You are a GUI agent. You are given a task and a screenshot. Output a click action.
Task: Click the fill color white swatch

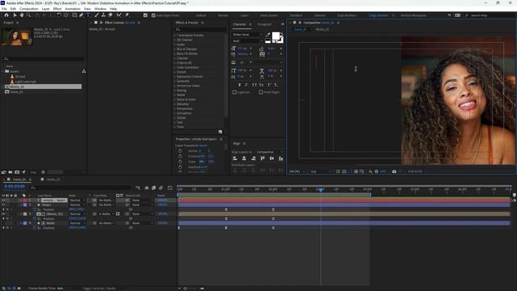click(275, 36)
